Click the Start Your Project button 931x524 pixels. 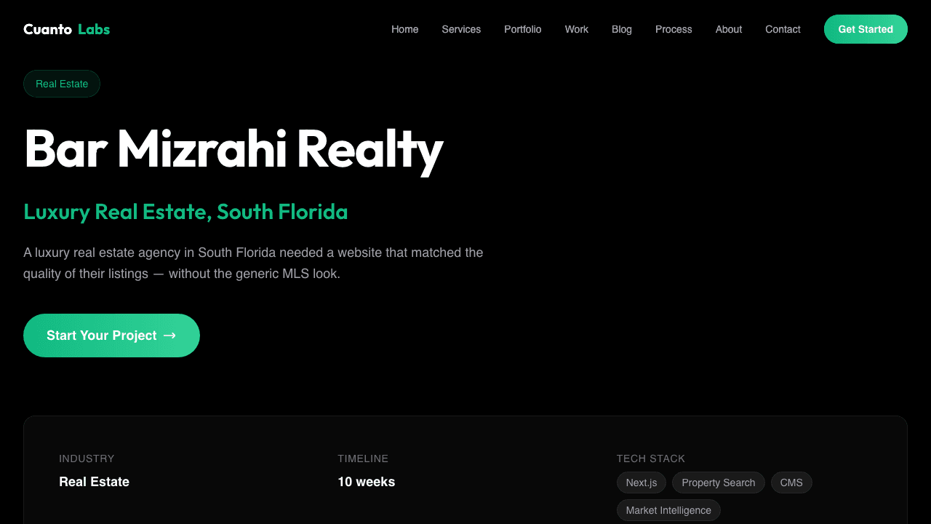111,336
